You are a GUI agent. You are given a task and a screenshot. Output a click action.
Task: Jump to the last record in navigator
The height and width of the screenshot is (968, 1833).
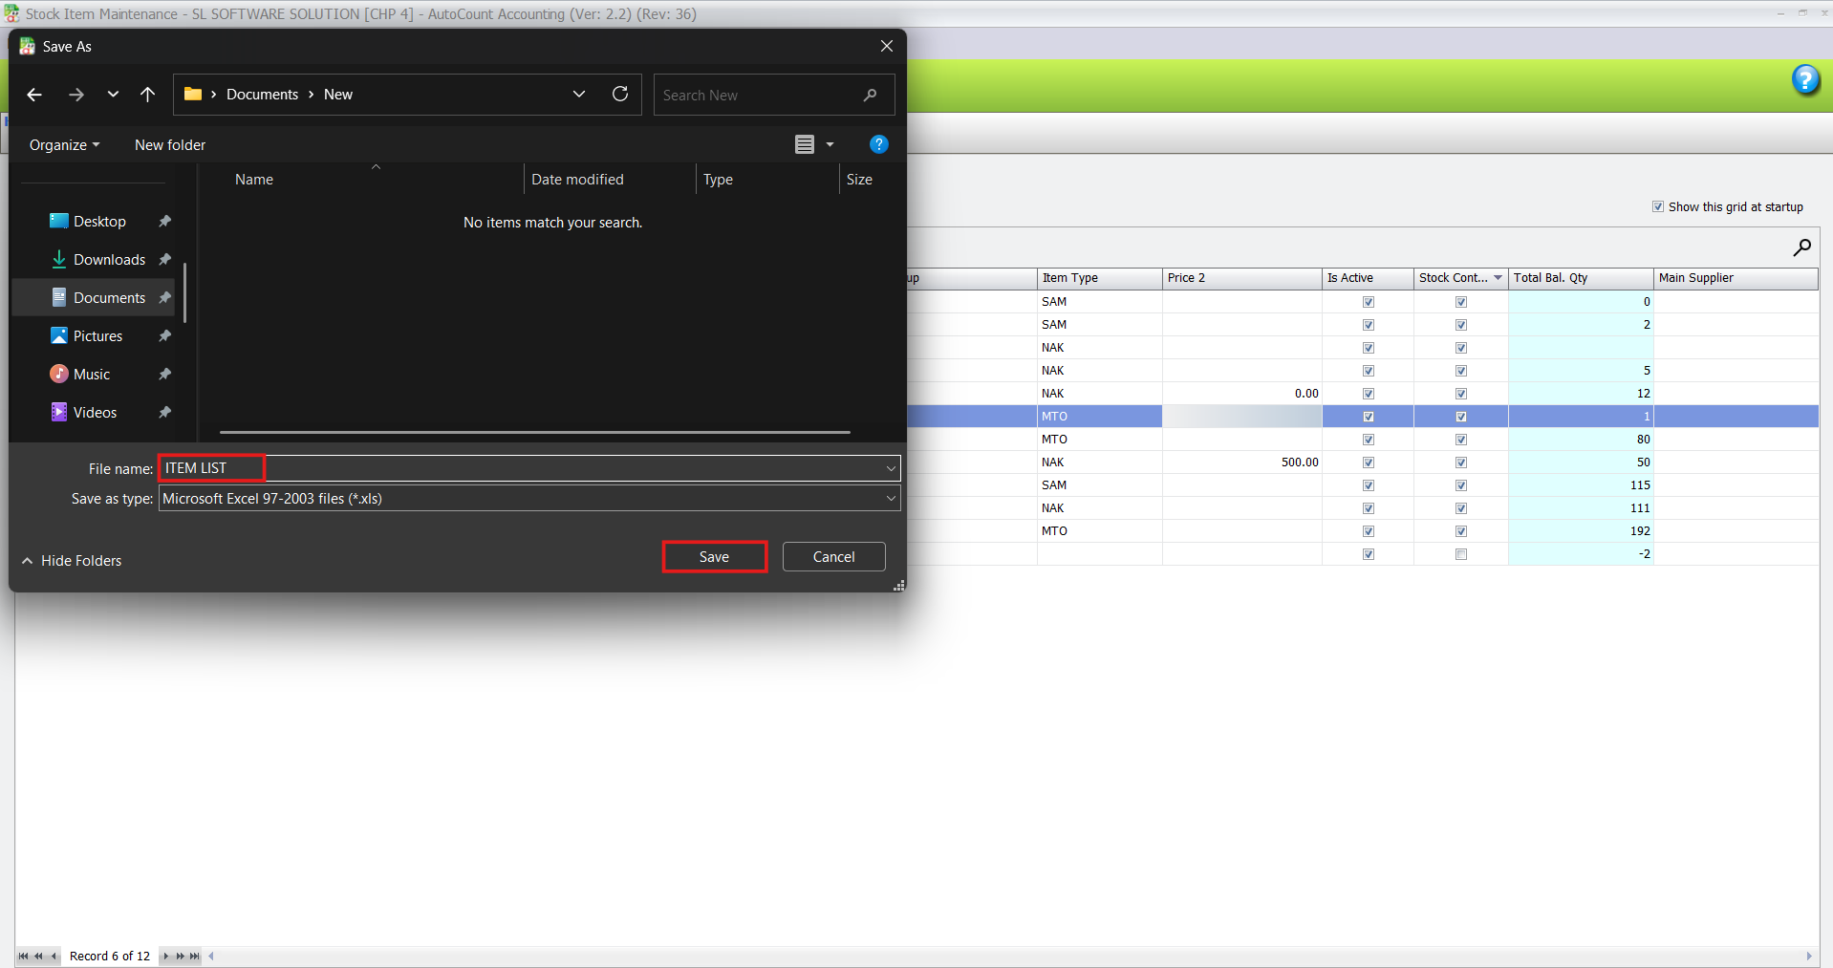pyautogui.click(x=195, y=957)
